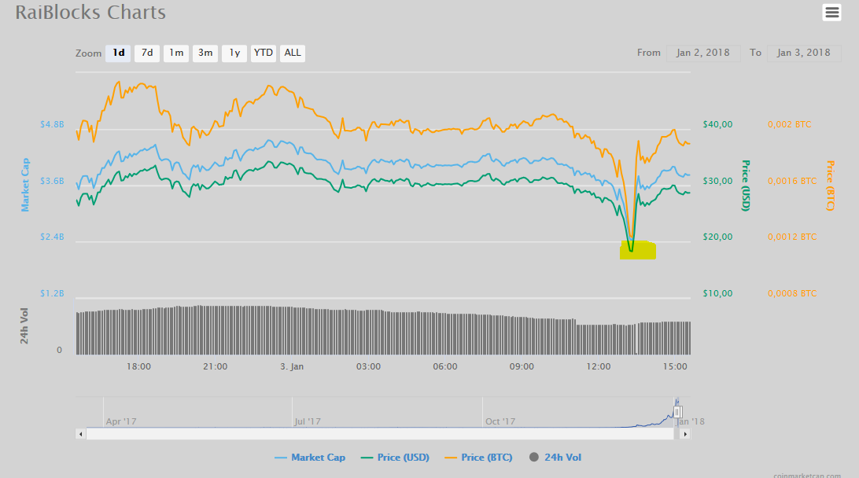Click the 'Jul '17' navigator label
Image resolution: width=859 pixels, height=478 pixels.
(x=308, y=421)
